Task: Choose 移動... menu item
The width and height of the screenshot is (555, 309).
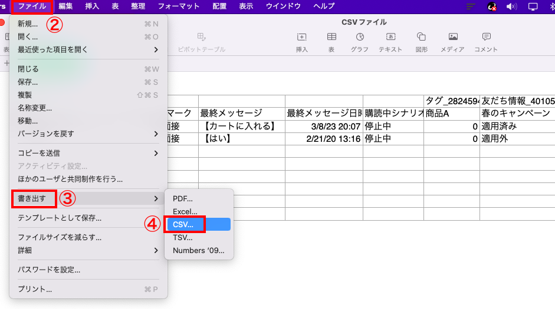Action: tap(88, 121)
